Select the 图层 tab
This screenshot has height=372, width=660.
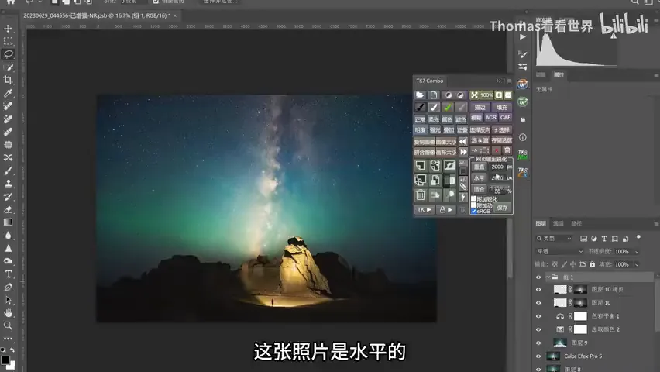[541, 223]
